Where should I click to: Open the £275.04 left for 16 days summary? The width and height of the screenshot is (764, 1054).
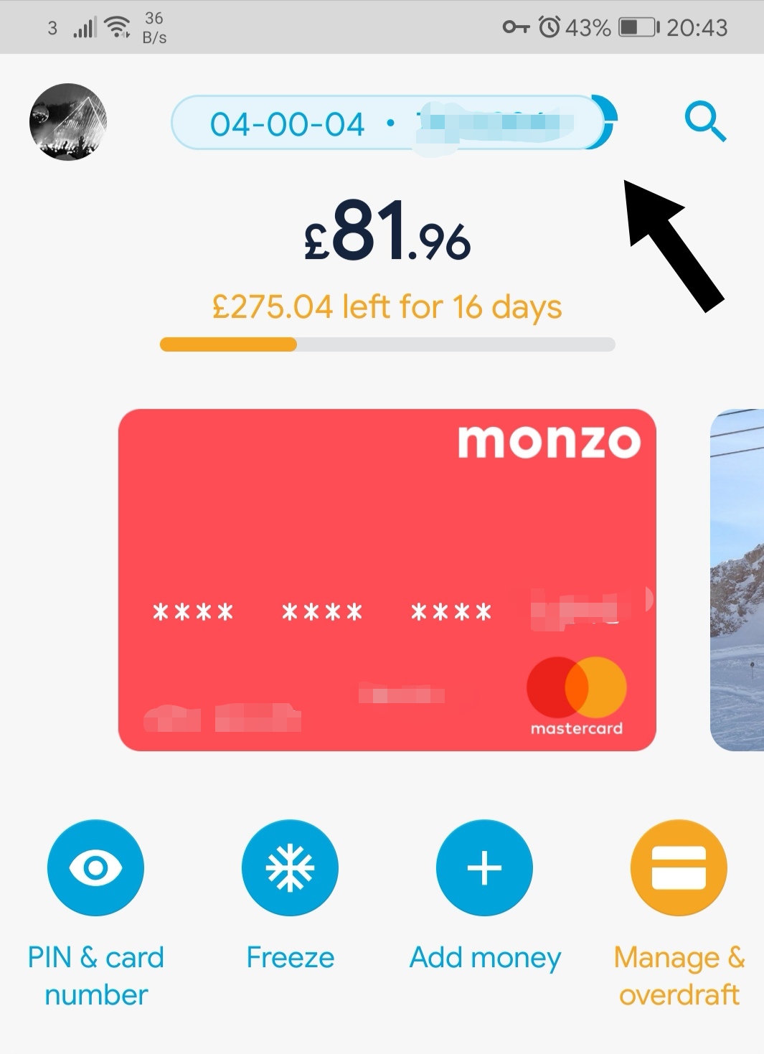[387, 307]
